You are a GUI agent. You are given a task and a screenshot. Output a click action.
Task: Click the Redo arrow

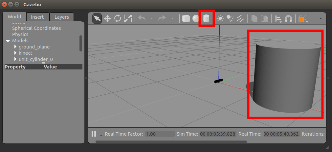click(162, 19)
